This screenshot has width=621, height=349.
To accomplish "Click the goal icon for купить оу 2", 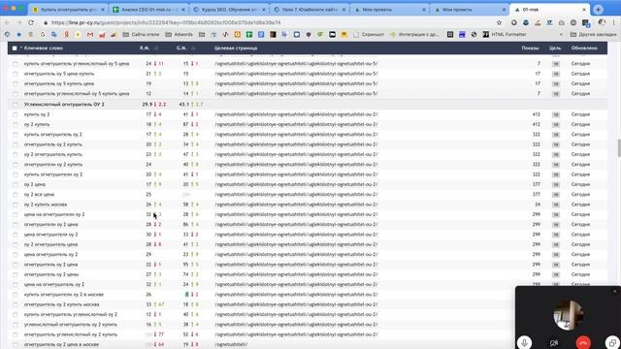I will pyautogui.click(x=556, y=114).
